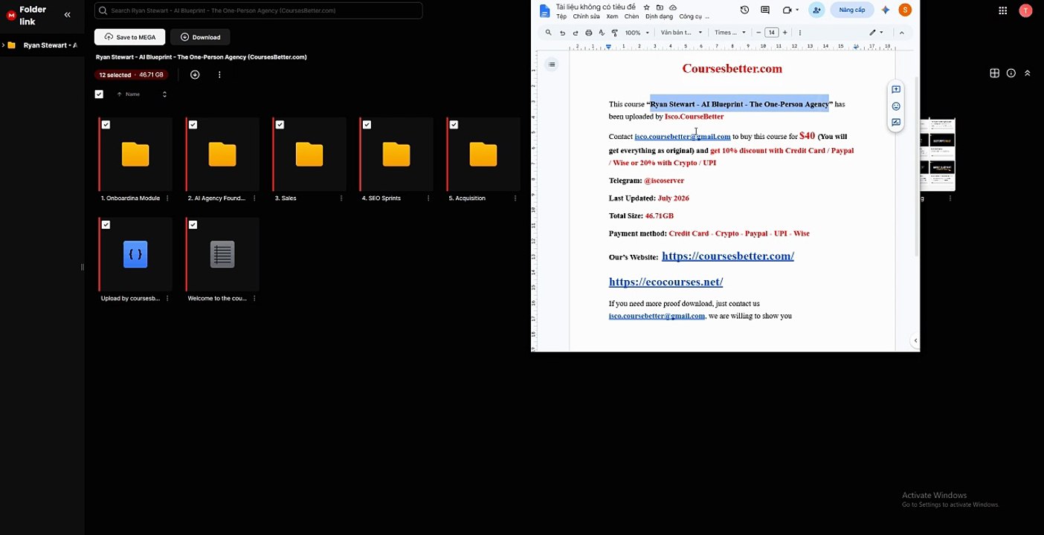Collapse the Docs menus with up chevron
1044x535 pixels.
point(902,33)
